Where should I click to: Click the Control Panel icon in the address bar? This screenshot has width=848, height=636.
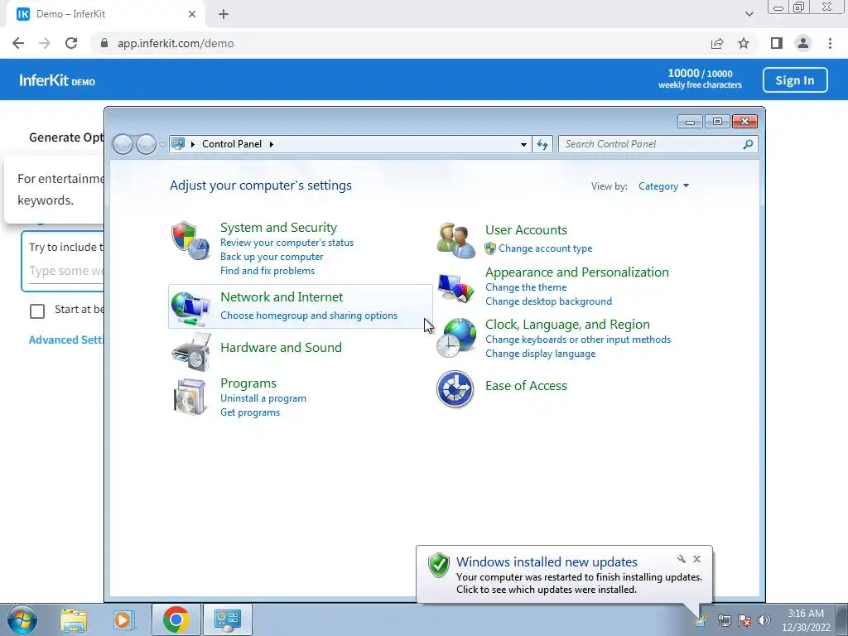point(178,144)
